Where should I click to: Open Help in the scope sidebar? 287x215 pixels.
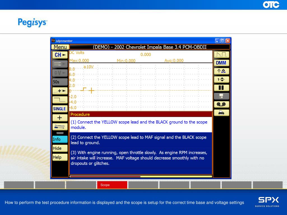click(x=60, y=157)
